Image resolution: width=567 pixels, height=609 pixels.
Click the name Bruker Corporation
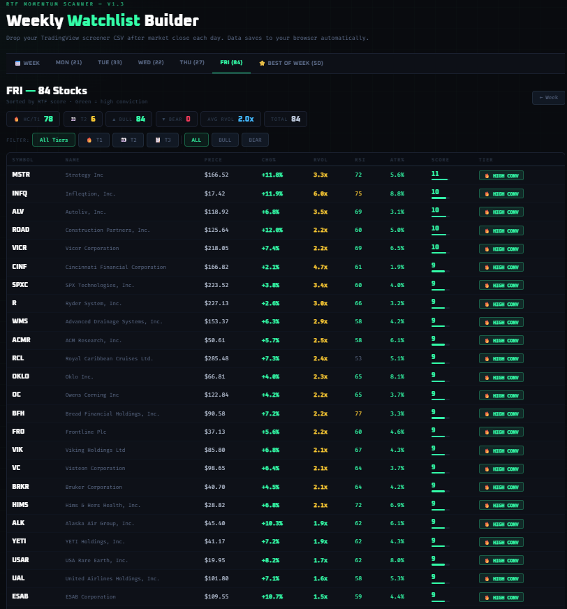94,487
